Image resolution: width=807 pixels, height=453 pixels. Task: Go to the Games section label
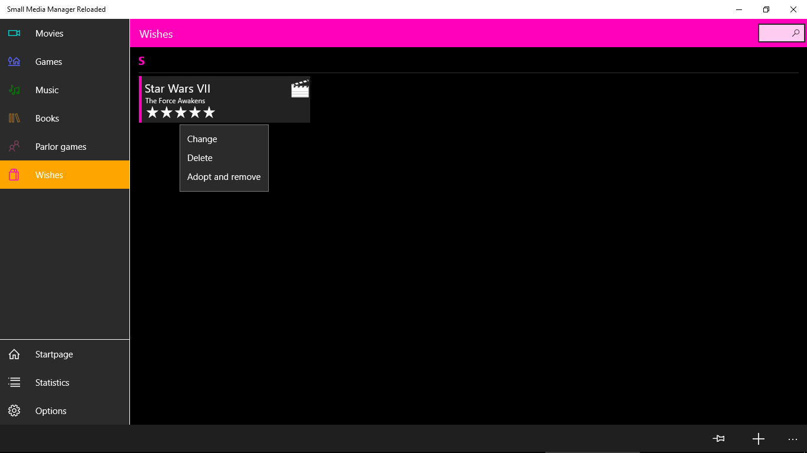[x=48, y=62]
